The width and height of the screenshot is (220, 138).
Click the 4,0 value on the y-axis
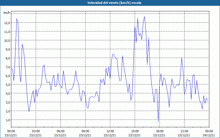8,94
